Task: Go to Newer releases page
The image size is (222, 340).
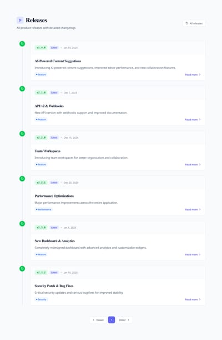Action: (x=98, y=320)
